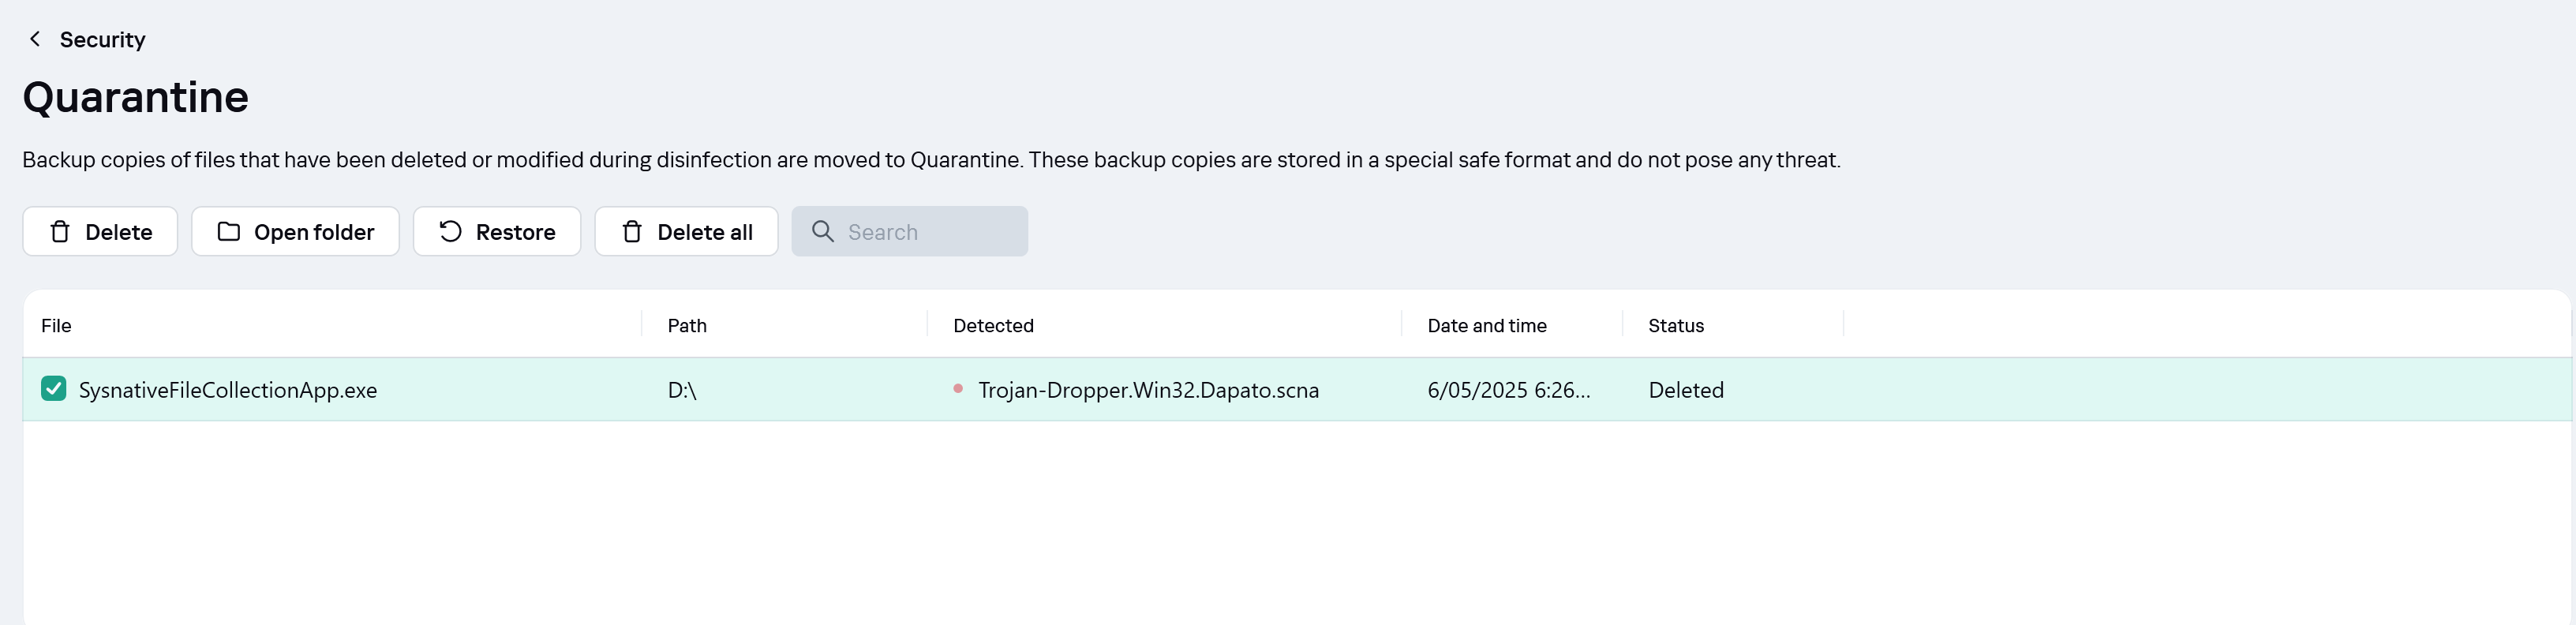This screenshot has height=625, width=2576.
Task: Uncheck the SysnativeFileCollectionApp.exe checkbox
Action: pos(54,389)
